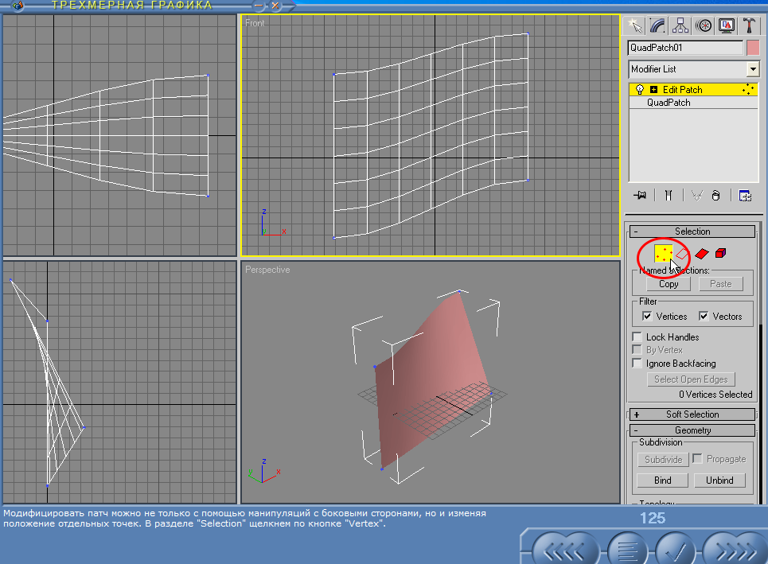
Task: Open the Utilities hammer tab
Action: tap(750, 25)
